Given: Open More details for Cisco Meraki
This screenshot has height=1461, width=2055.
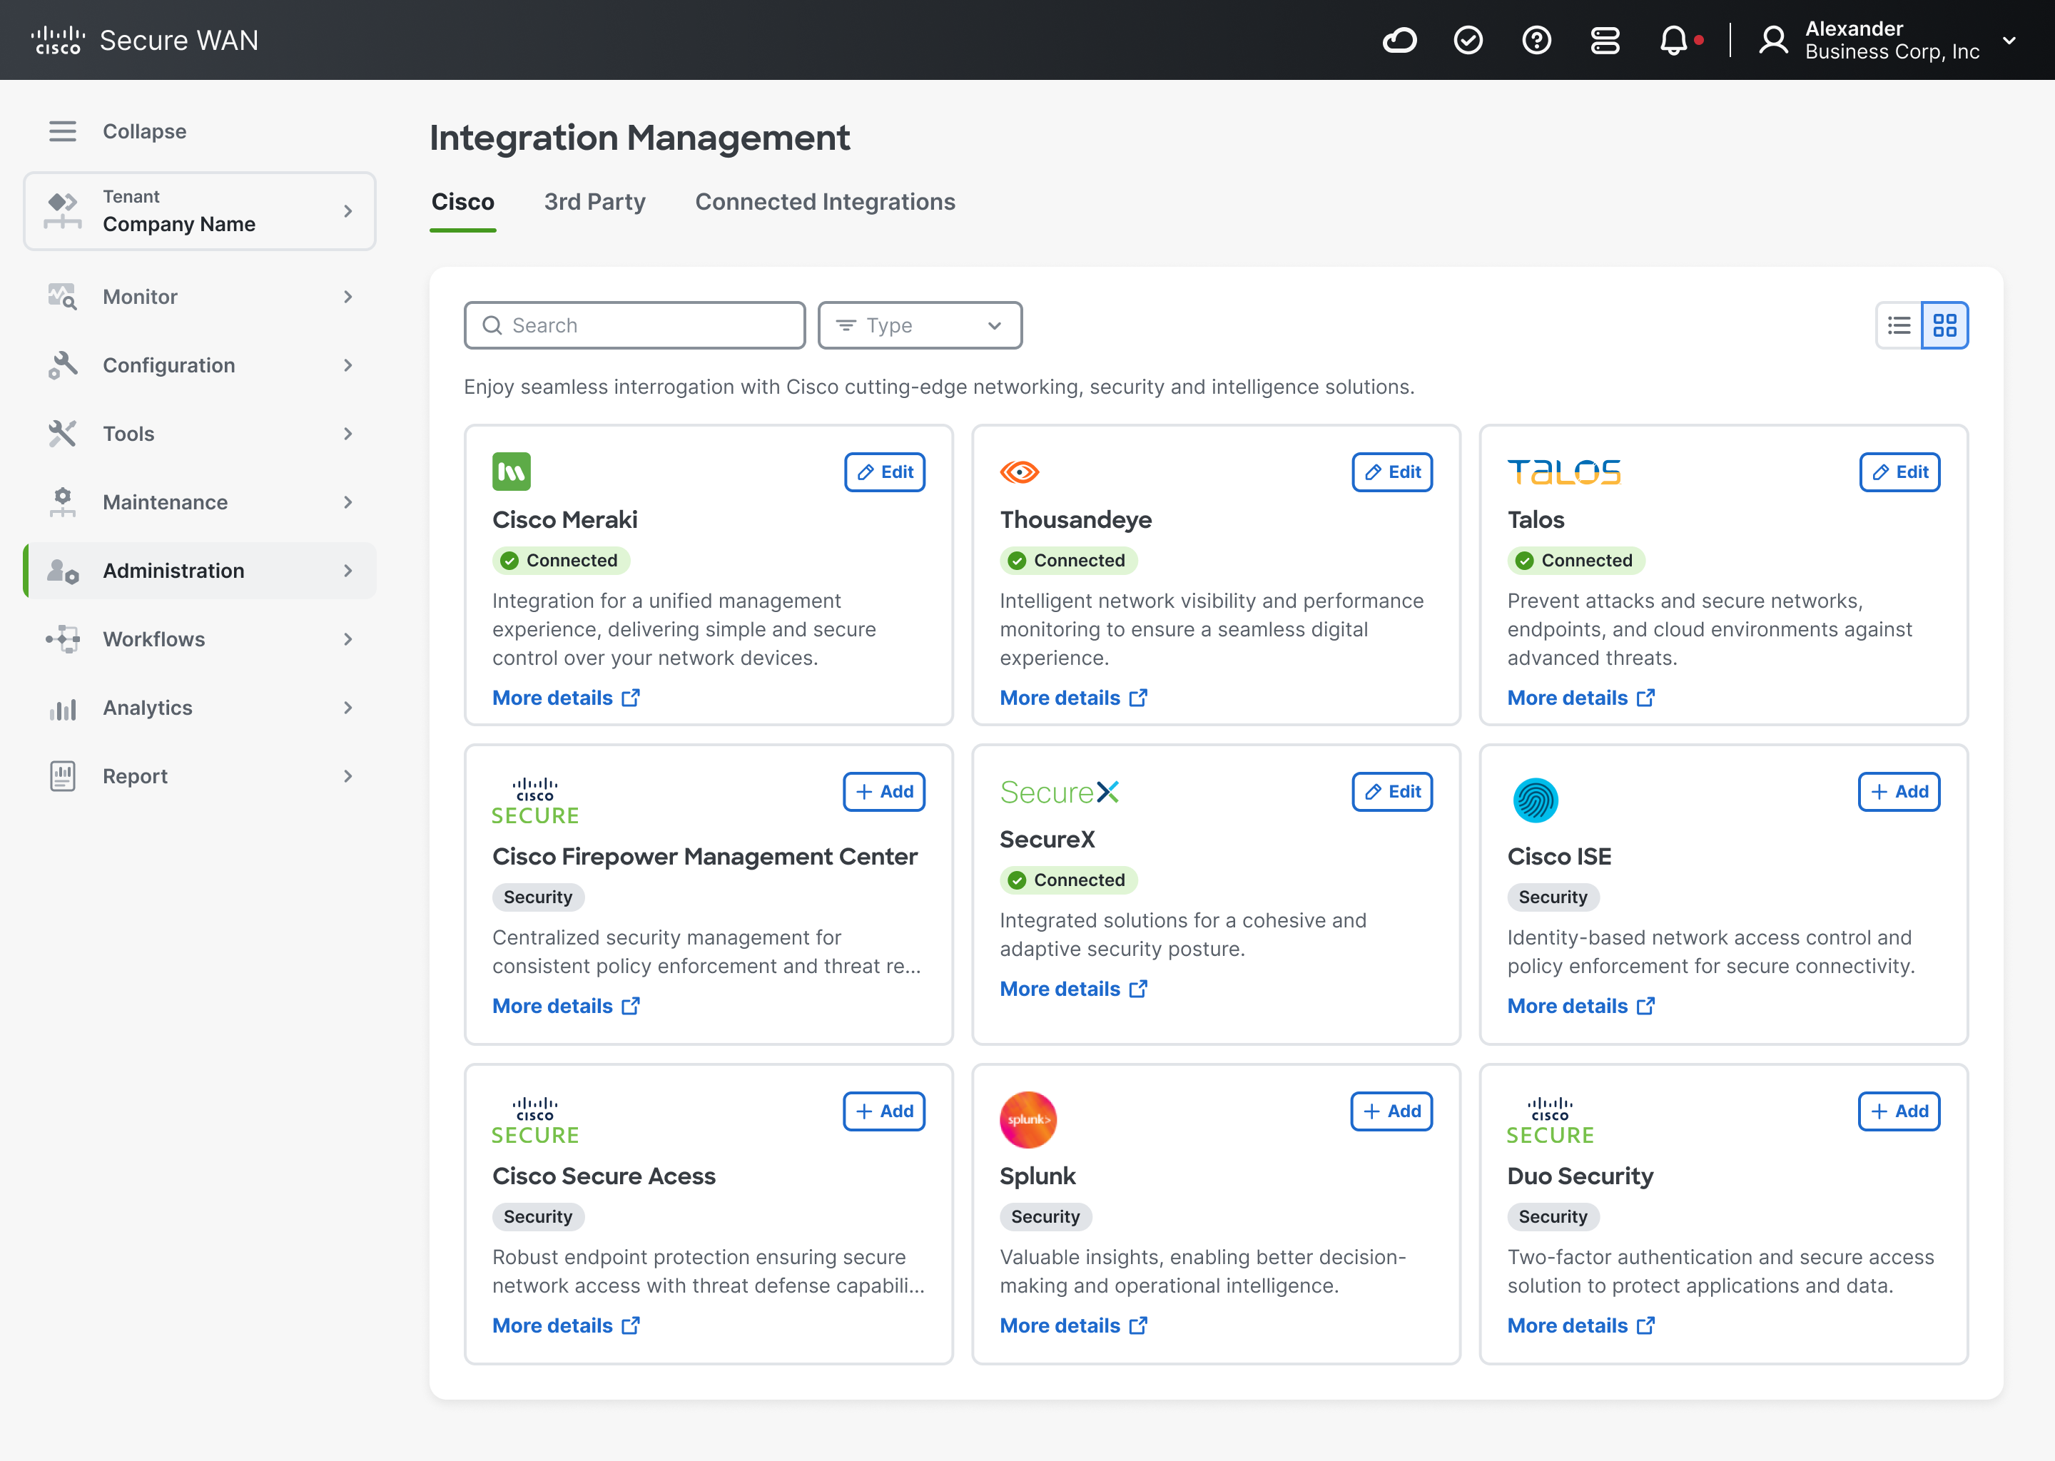Looking at the screenshot, I should [566, 697].
